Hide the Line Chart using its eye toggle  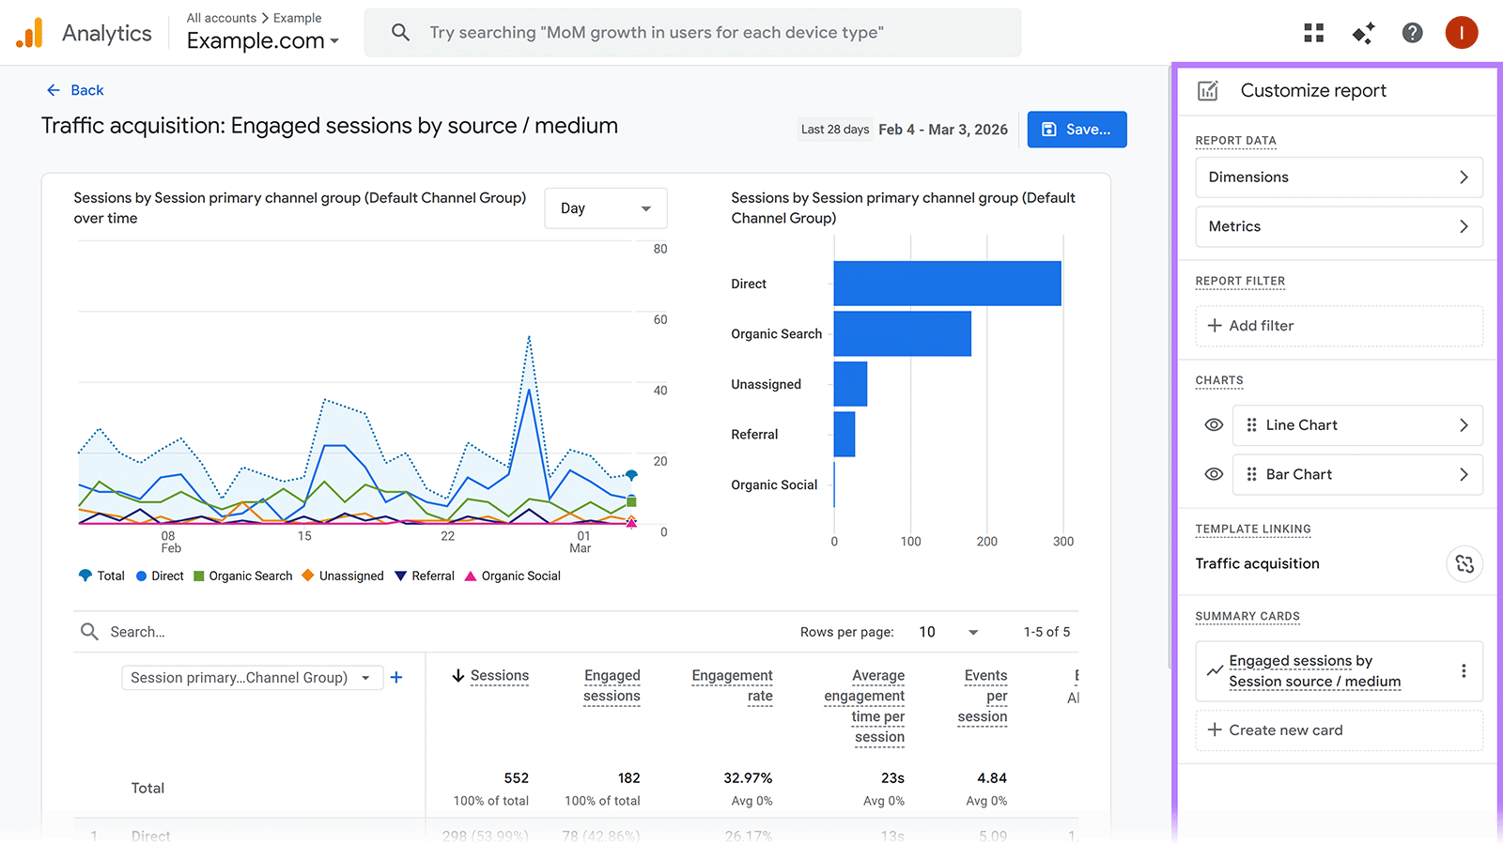(x=1213, y=425)
